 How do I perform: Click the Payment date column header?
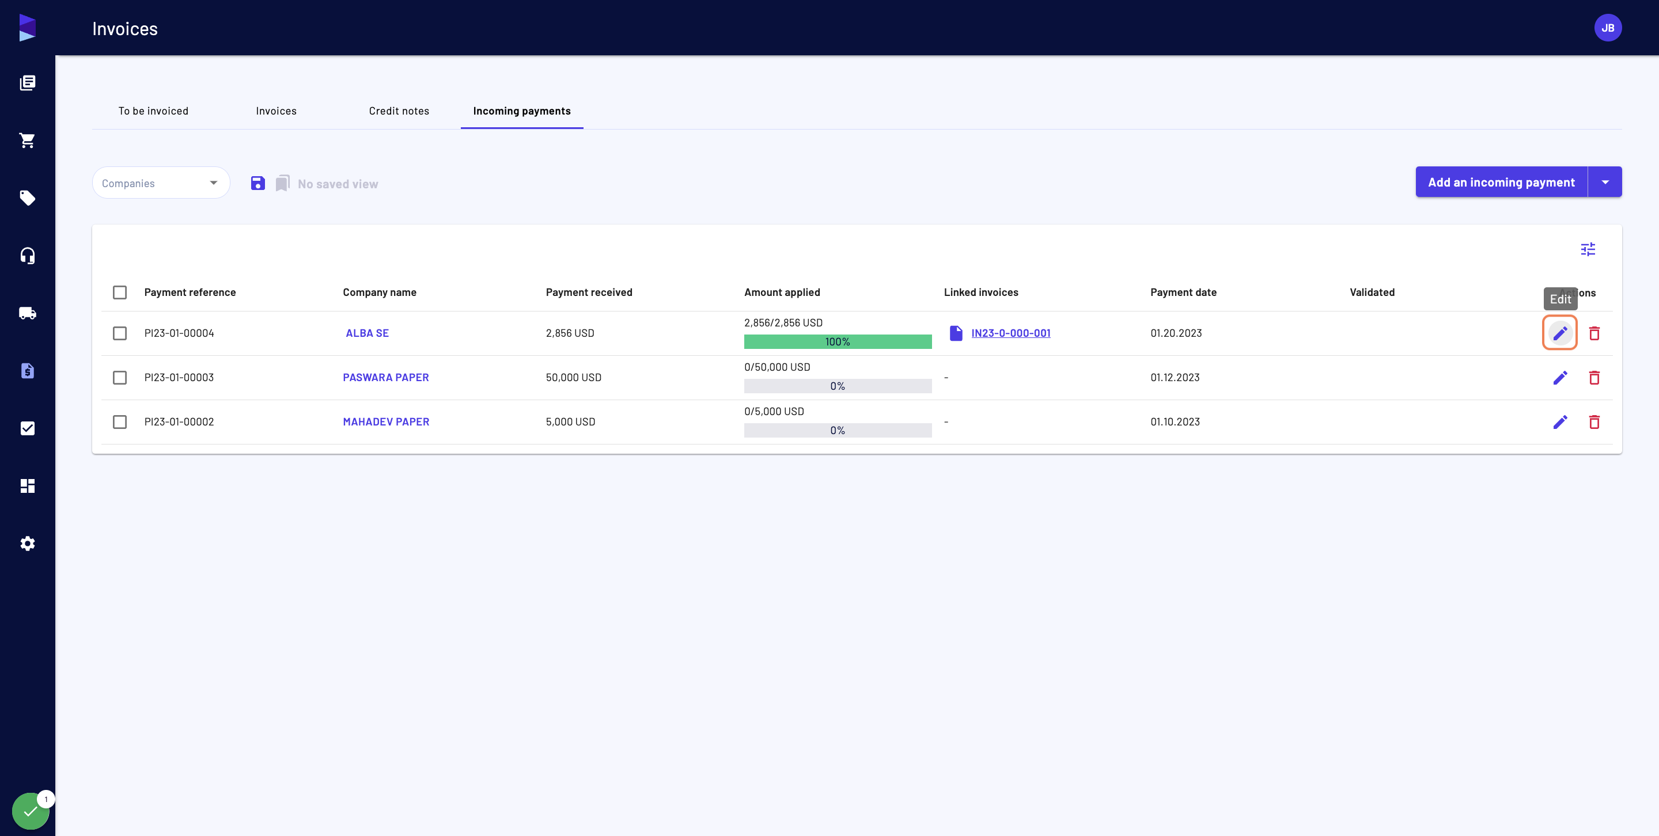pyautogui.click(x=1183, y=292)
